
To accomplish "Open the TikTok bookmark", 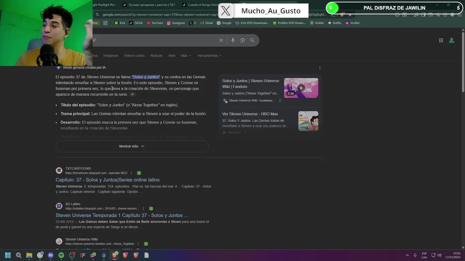I will point(136,23).
